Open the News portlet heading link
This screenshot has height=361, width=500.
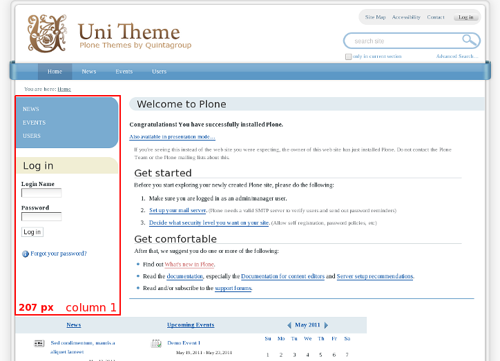click(x=74, y=324)
